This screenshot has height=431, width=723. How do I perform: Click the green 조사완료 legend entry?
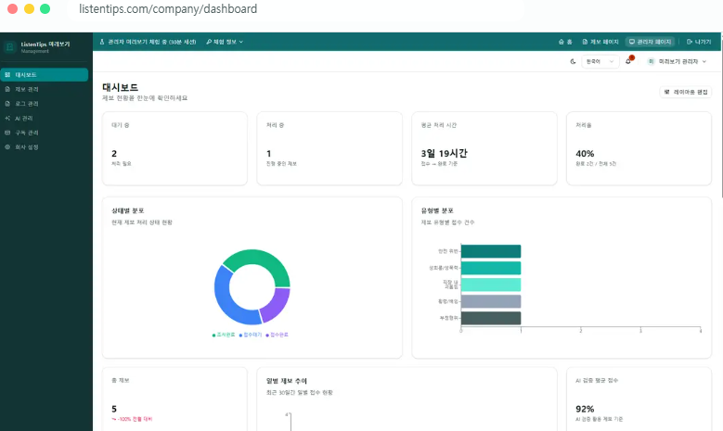pyautogui.click(x=224, y=335)
